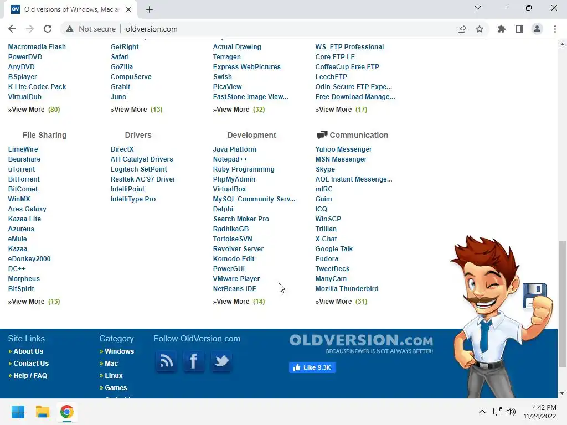Screen dimensions: 567x425
Task: Open the Yahoo Messenger link
Action: (343, 149)
